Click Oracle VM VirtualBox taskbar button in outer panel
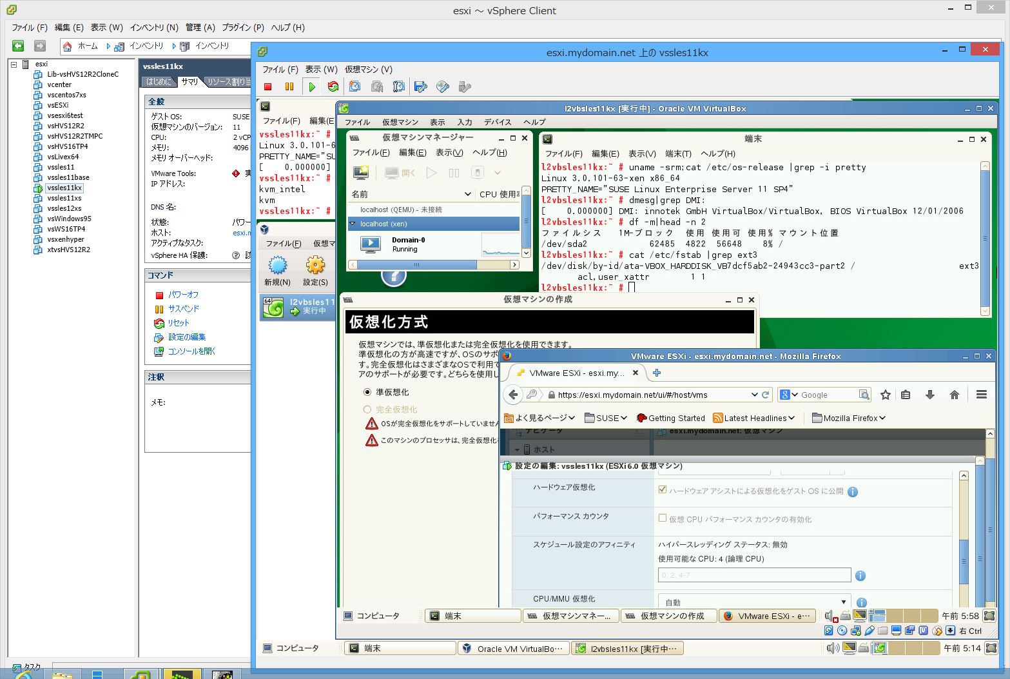 513,649
